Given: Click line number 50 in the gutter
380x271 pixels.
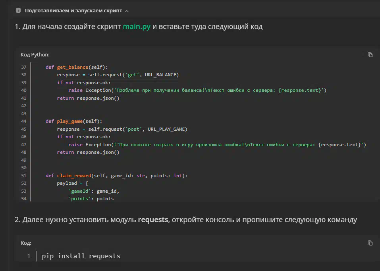Looking at the screenshot, I should [24, 168].
